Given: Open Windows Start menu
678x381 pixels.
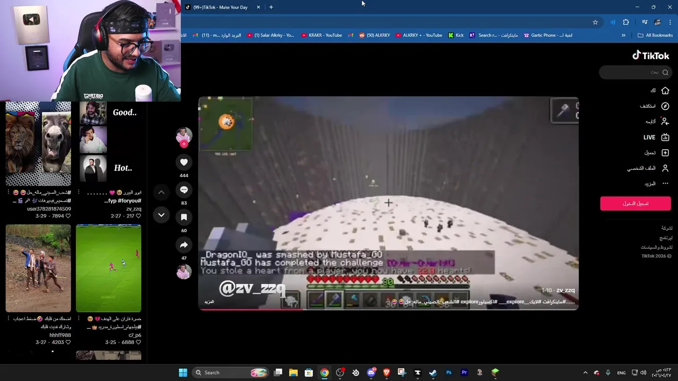Looking at the screenshot, I should coord(183,373).
